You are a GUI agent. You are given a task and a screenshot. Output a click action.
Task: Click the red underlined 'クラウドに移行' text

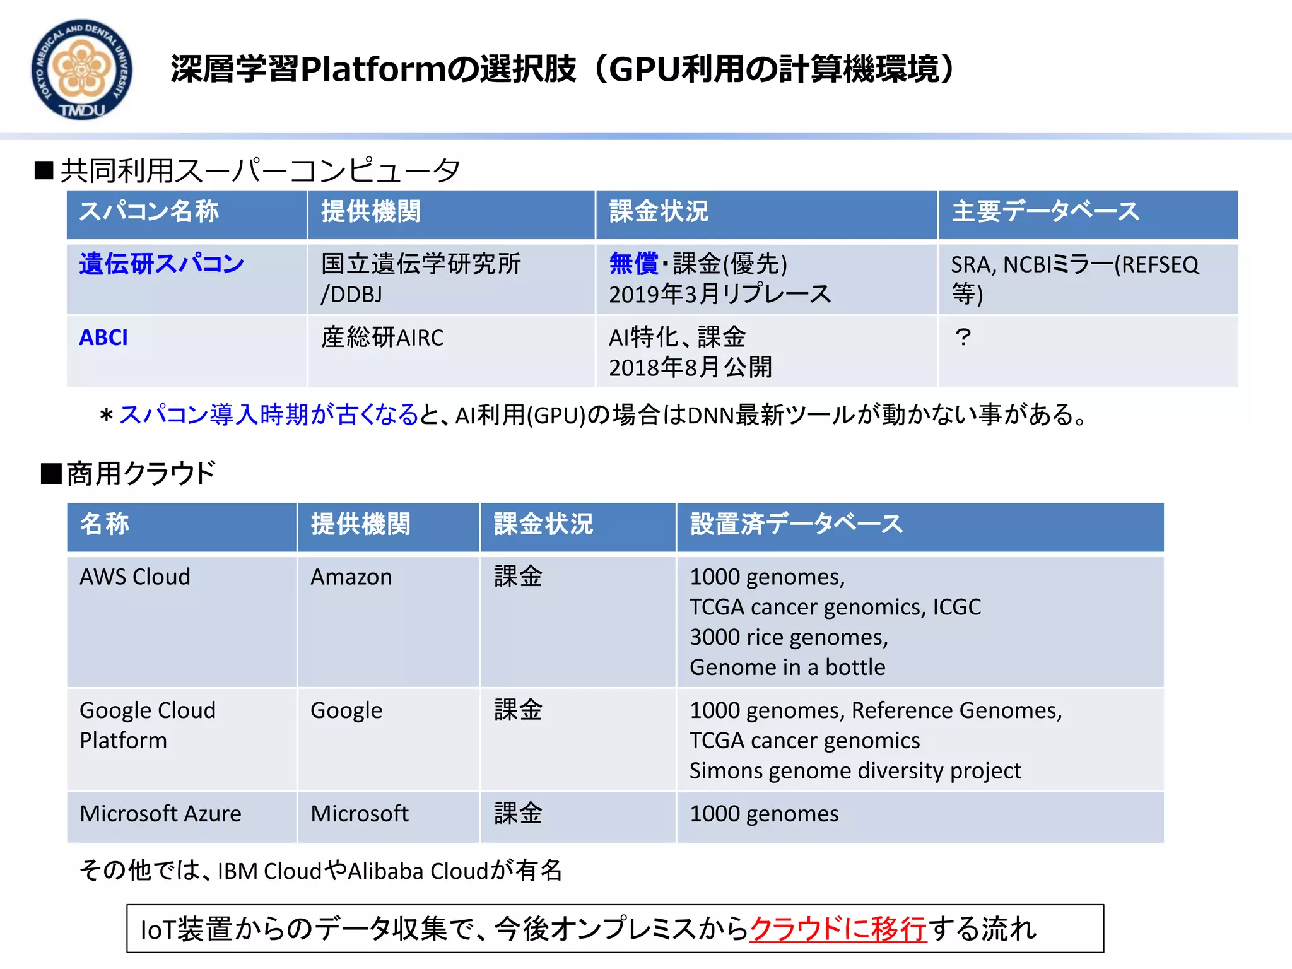tap(838, 929)
